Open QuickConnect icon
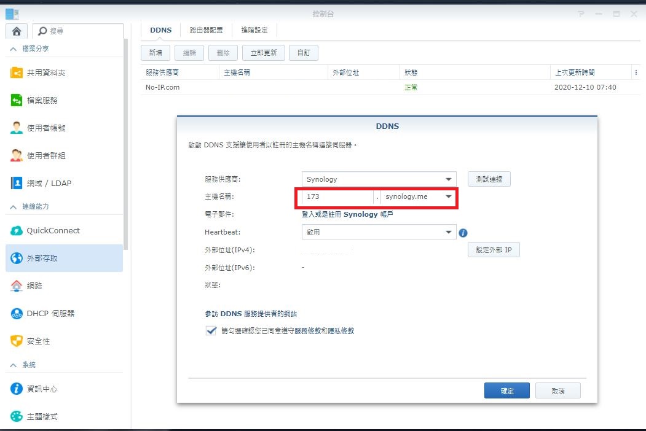646x431 pixels. 17,230
